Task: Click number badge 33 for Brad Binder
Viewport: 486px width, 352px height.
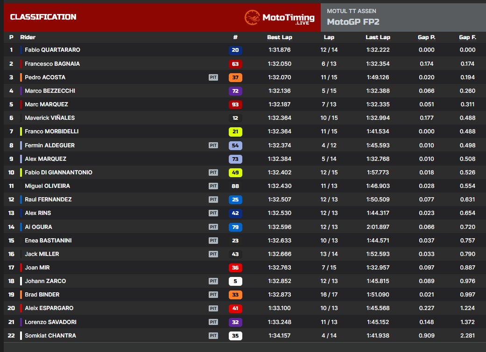Action: (x=235, y=295)
